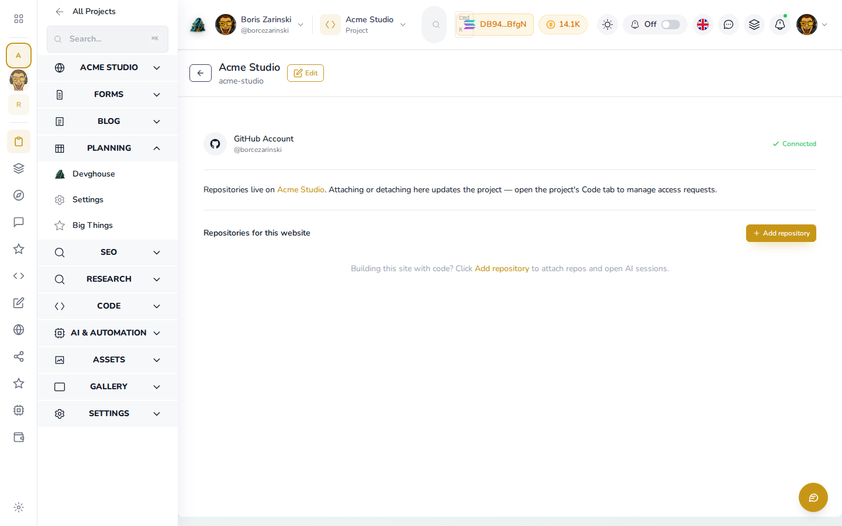Expand the SEO section
This screenshot has width=842, height=526.
click(x=108, y=252)
